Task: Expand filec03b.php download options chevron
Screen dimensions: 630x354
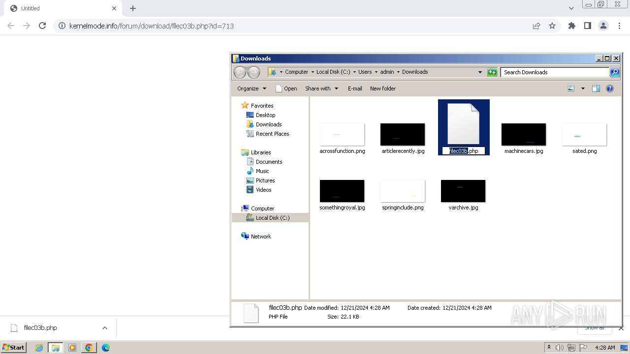Action: (x=104, y=328)
